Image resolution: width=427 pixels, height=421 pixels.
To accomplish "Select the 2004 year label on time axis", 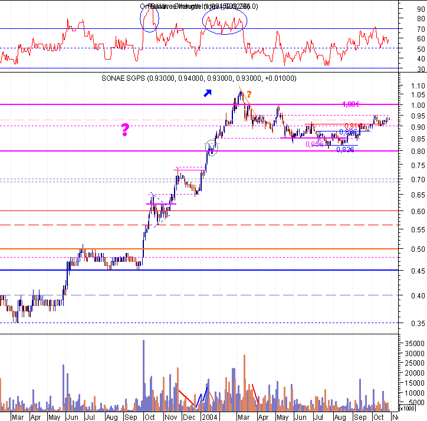I will click(x=209, y=417).
